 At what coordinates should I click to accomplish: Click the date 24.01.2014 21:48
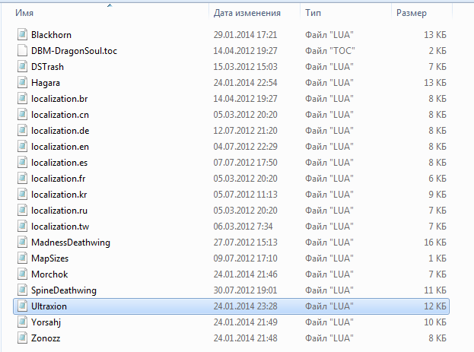pos(245,338)
